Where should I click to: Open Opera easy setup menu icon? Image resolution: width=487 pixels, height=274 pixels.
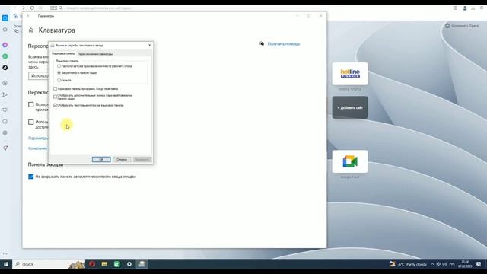[x=482, y=8]
